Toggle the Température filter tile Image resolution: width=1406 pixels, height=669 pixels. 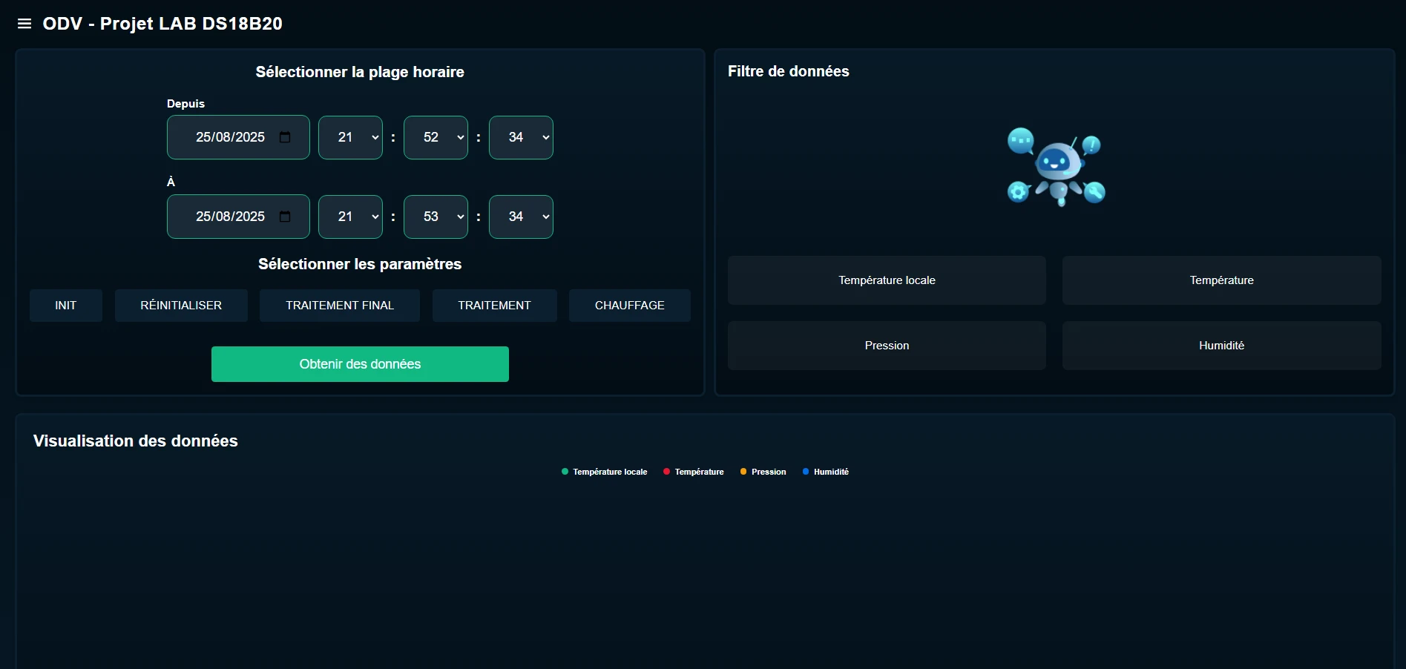[x=1221, y=280]
